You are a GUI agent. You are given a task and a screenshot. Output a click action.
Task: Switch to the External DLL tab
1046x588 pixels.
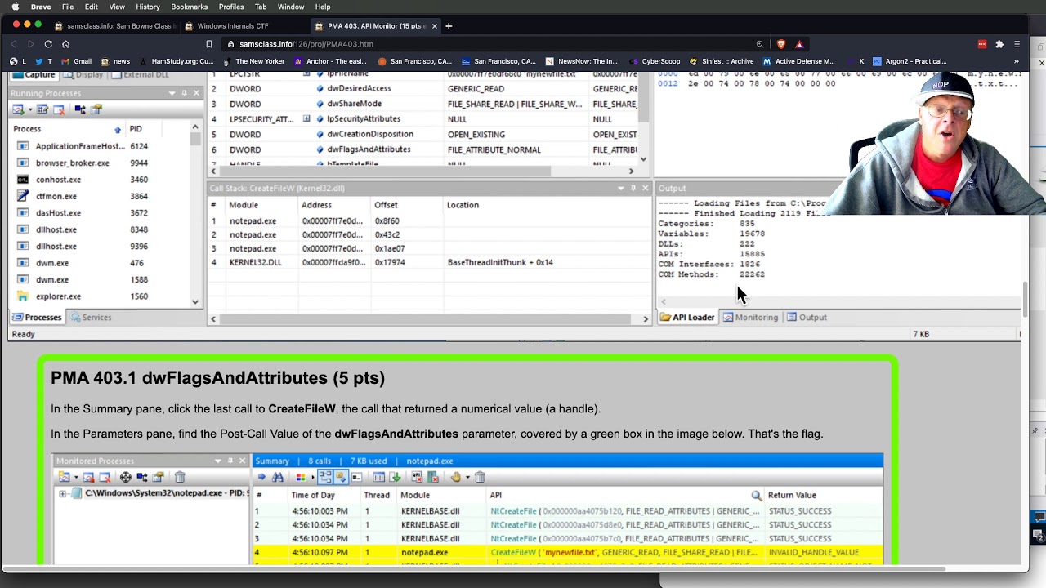click(x=141, y=75)
